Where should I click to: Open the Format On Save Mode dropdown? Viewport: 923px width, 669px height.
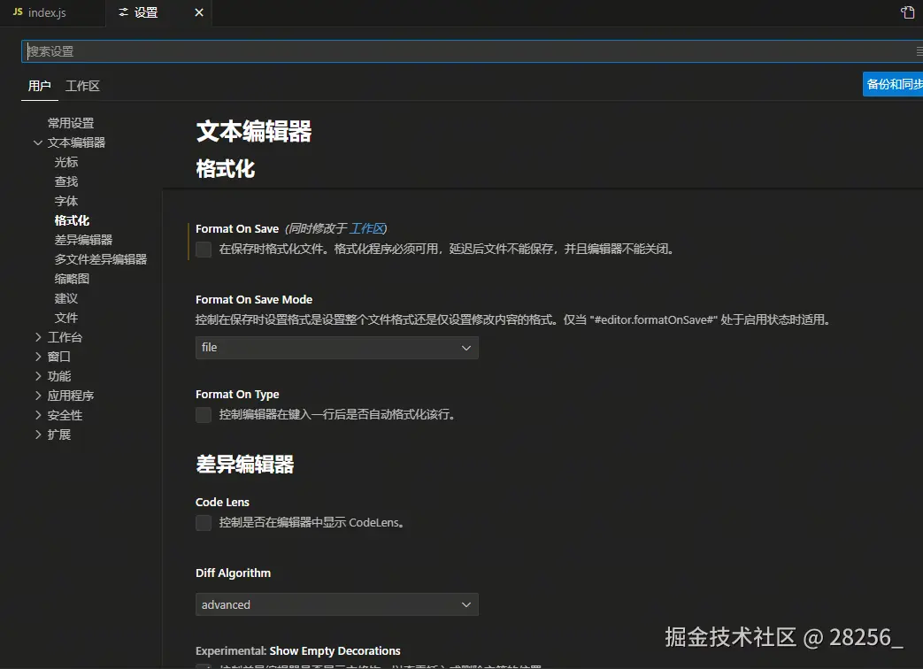336,348
